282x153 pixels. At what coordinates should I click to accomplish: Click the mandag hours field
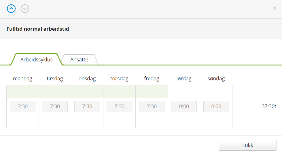coord(23,106)
